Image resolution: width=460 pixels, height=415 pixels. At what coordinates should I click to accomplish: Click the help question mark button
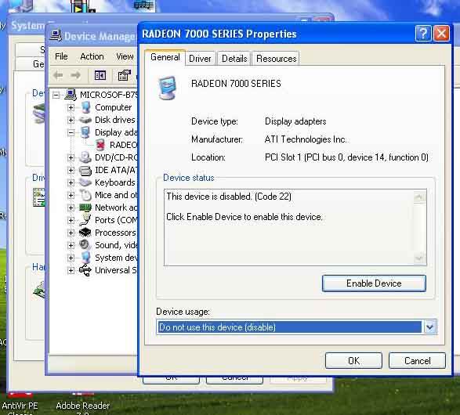point(423,34)
